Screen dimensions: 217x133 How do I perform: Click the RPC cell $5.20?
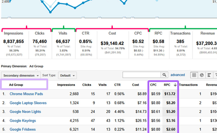(171, 112)
